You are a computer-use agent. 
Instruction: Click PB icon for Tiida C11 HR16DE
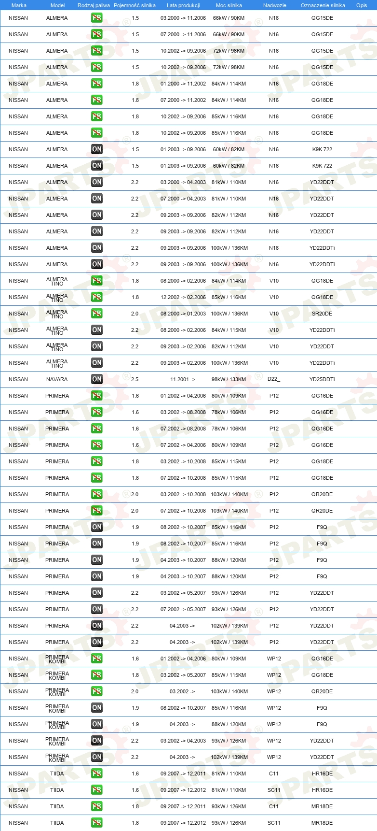[97, 774]
